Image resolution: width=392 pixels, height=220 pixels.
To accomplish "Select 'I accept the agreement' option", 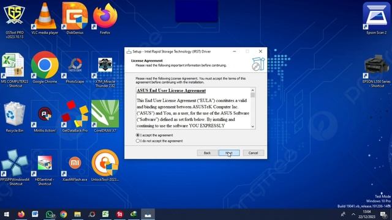I will [154, 135].
